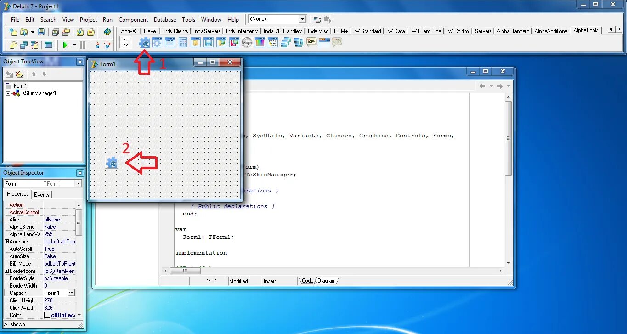Screen dimensions: 627x334
Task: Click the Toggle Form/Unit icon
Action: [x=34, y=45]
